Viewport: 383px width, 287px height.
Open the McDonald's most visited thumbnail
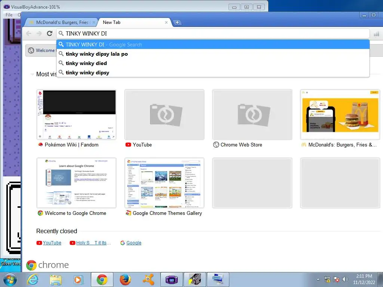[340, 114]
